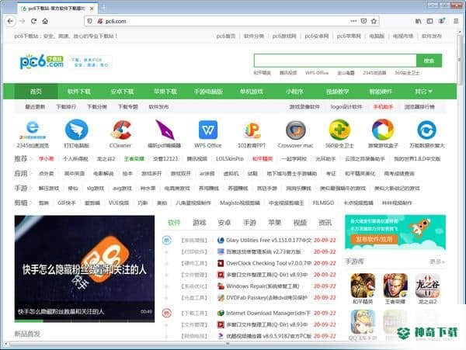The width and height of the screenshot is (466, 350).
Task: Open the Crossover mac app icon
Action: tap(296, 130)
